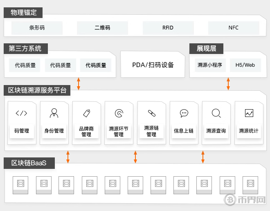
Task: Click the magnifier icon for 溯源查询
Action: click(216, 113)
